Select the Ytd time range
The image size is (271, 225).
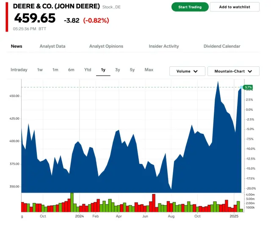(88, 70)
